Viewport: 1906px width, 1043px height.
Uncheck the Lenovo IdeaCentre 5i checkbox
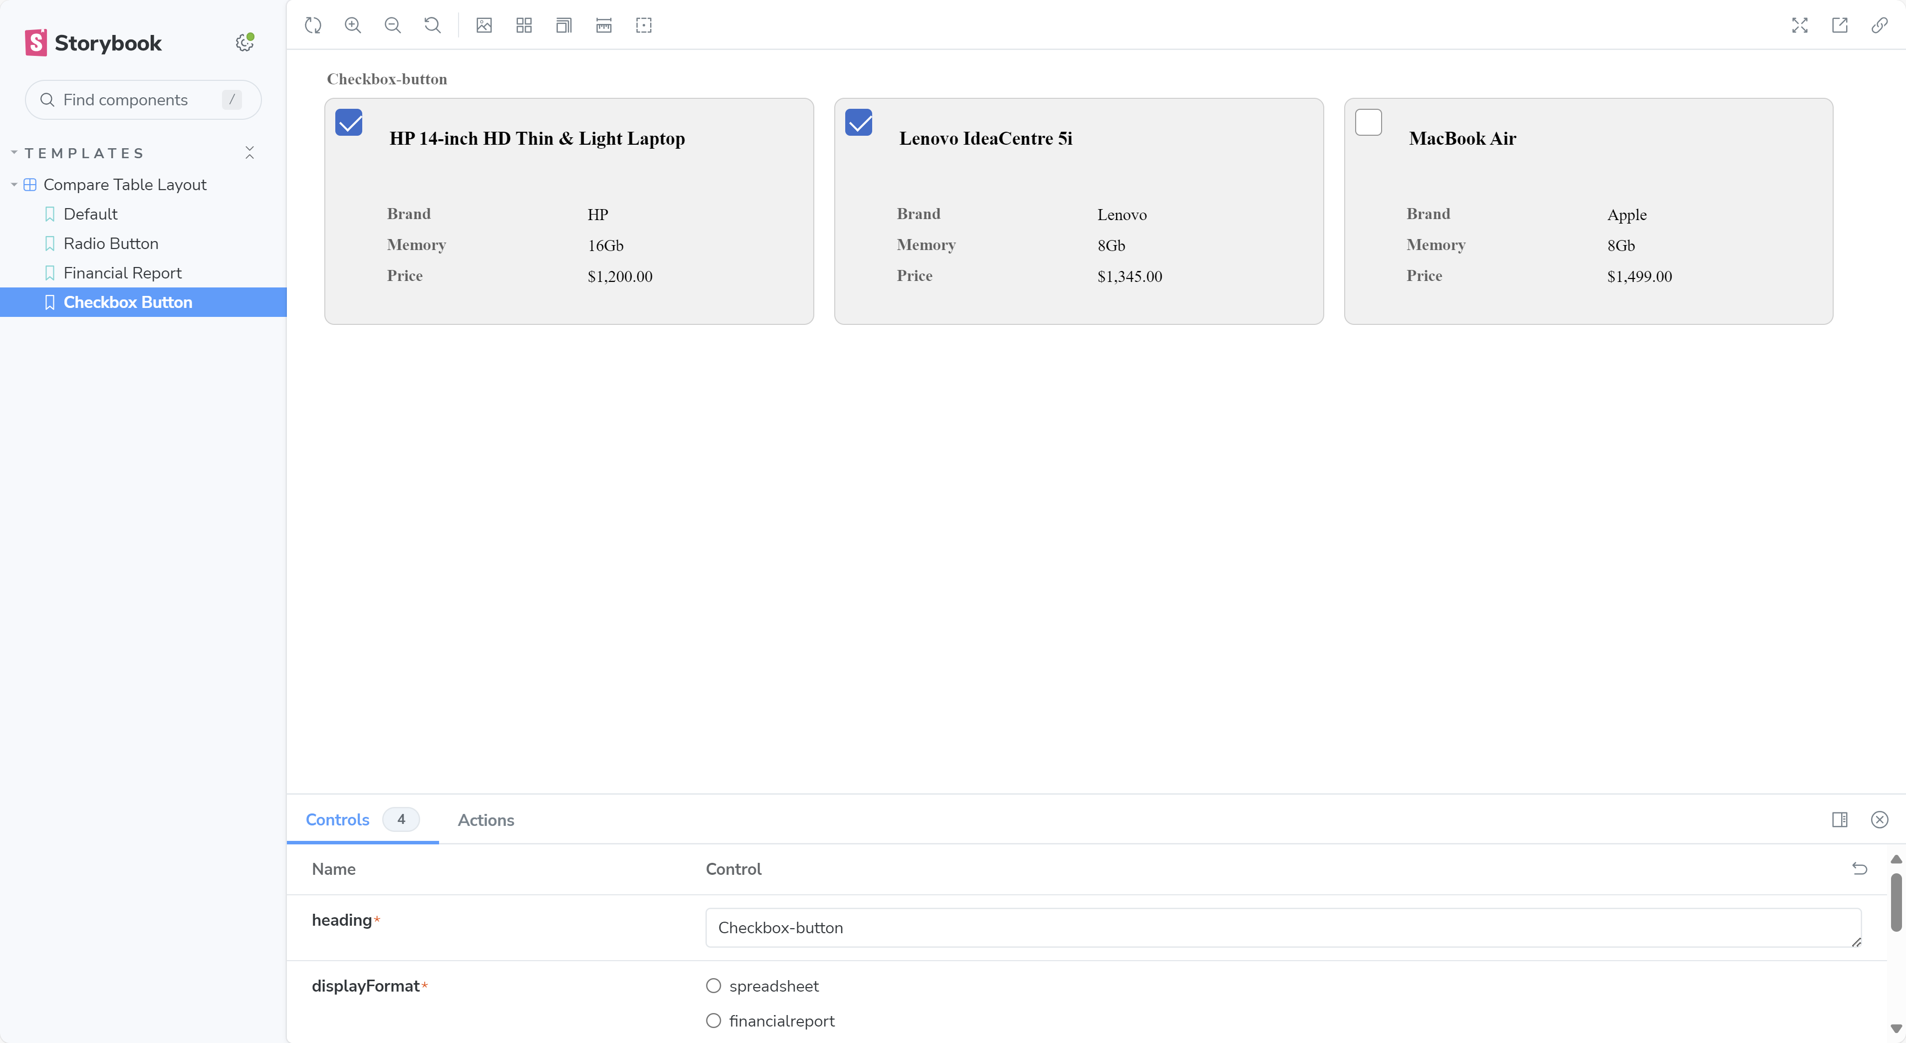coord(858,122)
